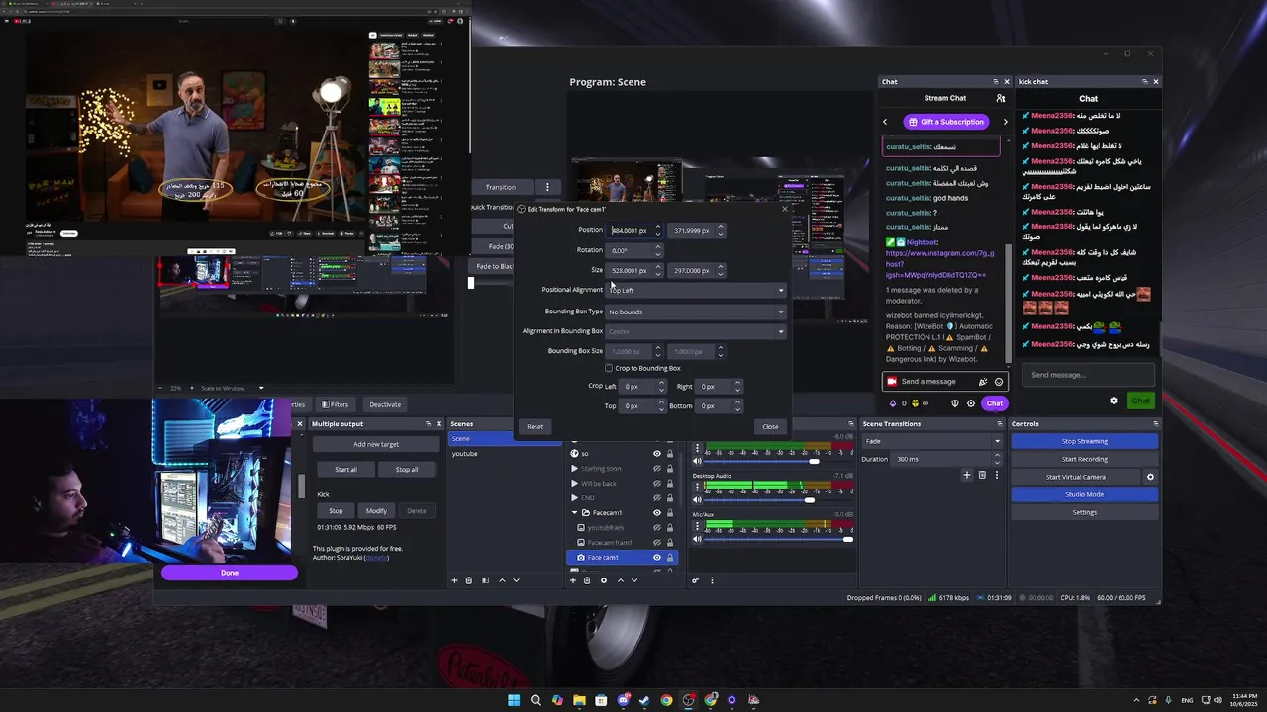The width and height of the screenshot is (1267, 712).
Task: Mute Mic/Aux with the speaker icon
Action: click(x=697, y=539)
